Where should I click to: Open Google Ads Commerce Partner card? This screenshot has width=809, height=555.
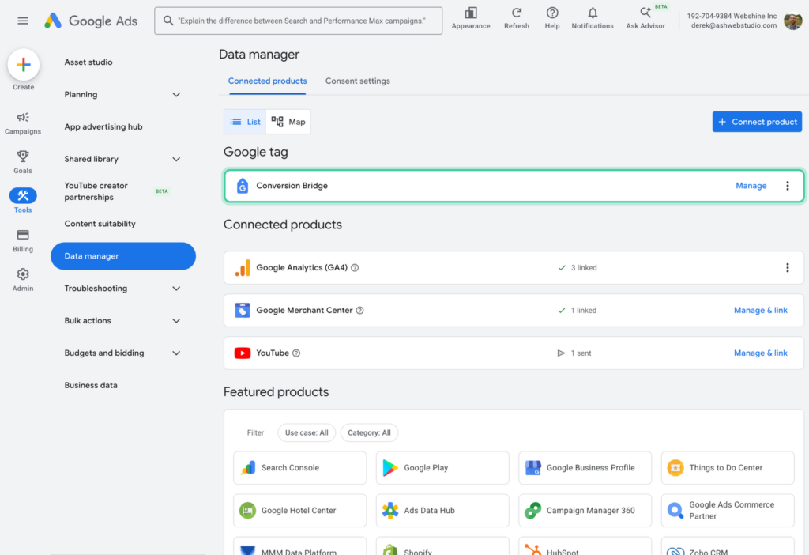pos(728,511)
